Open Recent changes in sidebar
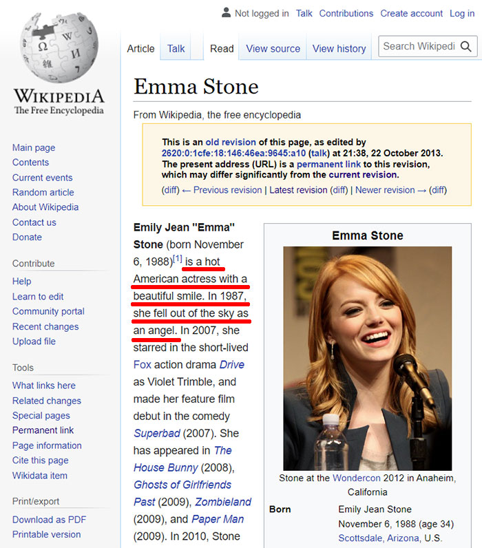 coord(45,326)
